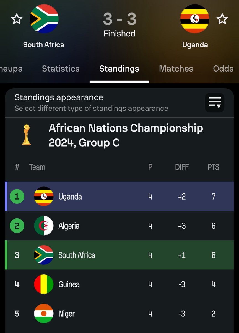Open Algeria team from standings
The height and width of the screenshot is (333, 239).
point(69,226)
